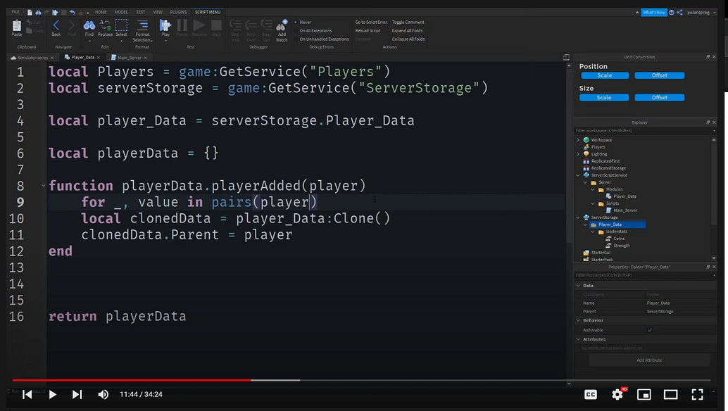Image resolution: width=728 pixels, height=411 pixels.
Task: Select On Unhandled Exceptions option
Action: [x=321, y=39]
